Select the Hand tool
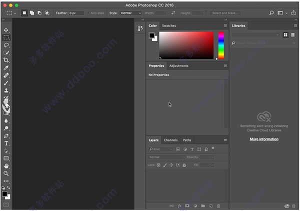This screenshot has width=300, height=211. 6,166
